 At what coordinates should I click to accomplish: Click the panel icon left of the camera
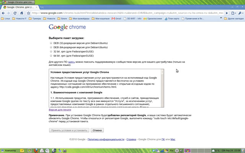(x=60, y=151)
